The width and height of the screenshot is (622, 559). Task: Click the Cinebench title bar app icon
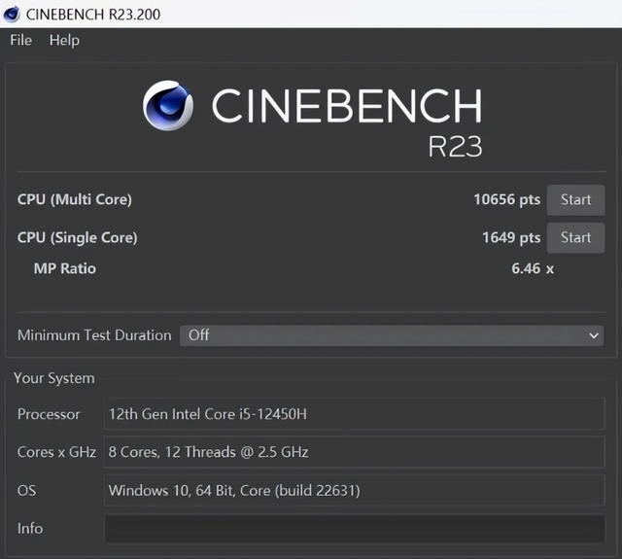pos(11,15)
